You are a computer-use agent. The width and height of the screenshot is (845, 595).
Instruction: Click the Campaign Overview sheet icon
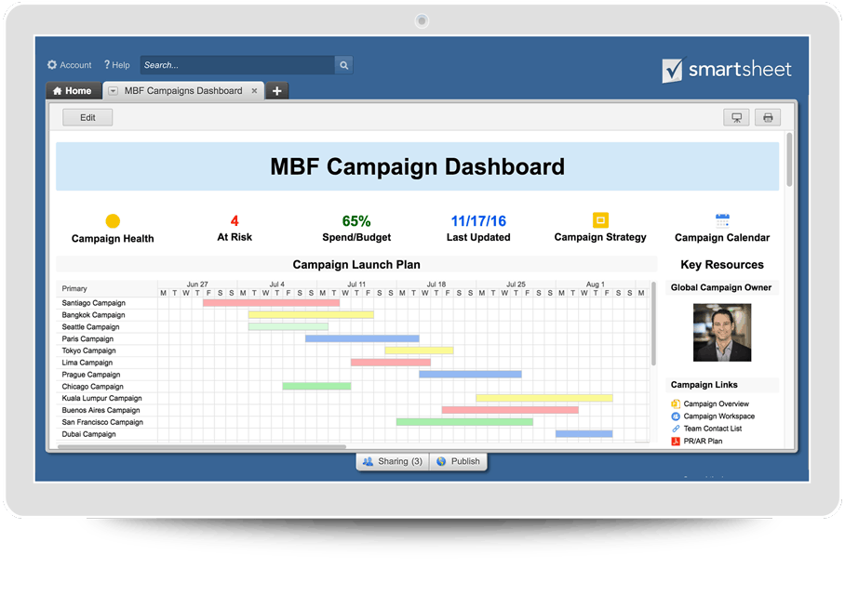coord(676,403)
